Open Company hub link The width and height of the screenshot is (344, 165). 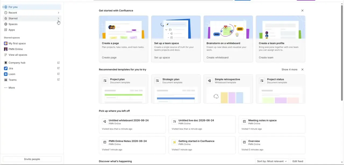coord(17,63)
